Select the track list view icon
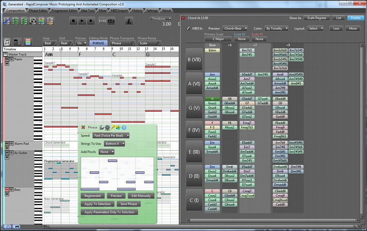This screenshot has width=367, height=231. click(17, 42)
